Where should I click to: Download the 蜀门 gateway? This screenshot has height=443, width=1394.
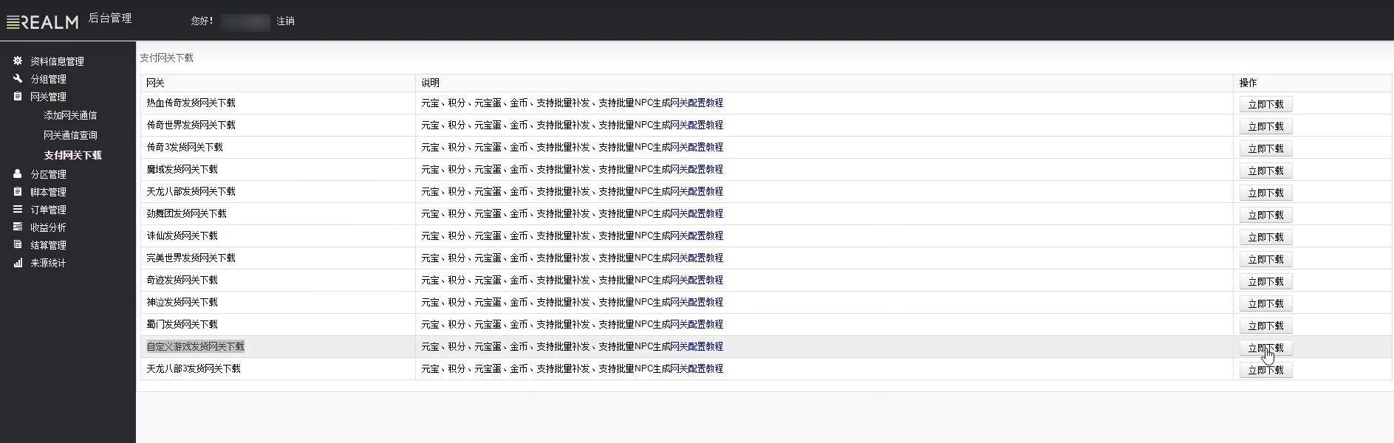click(1265, 326)
